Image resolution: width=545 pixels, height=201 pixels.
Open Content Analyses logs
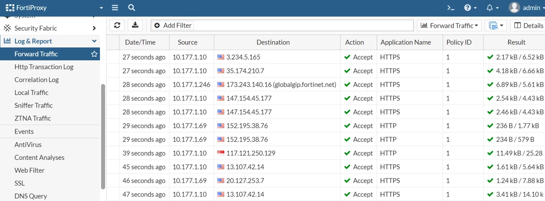(39, 158)
